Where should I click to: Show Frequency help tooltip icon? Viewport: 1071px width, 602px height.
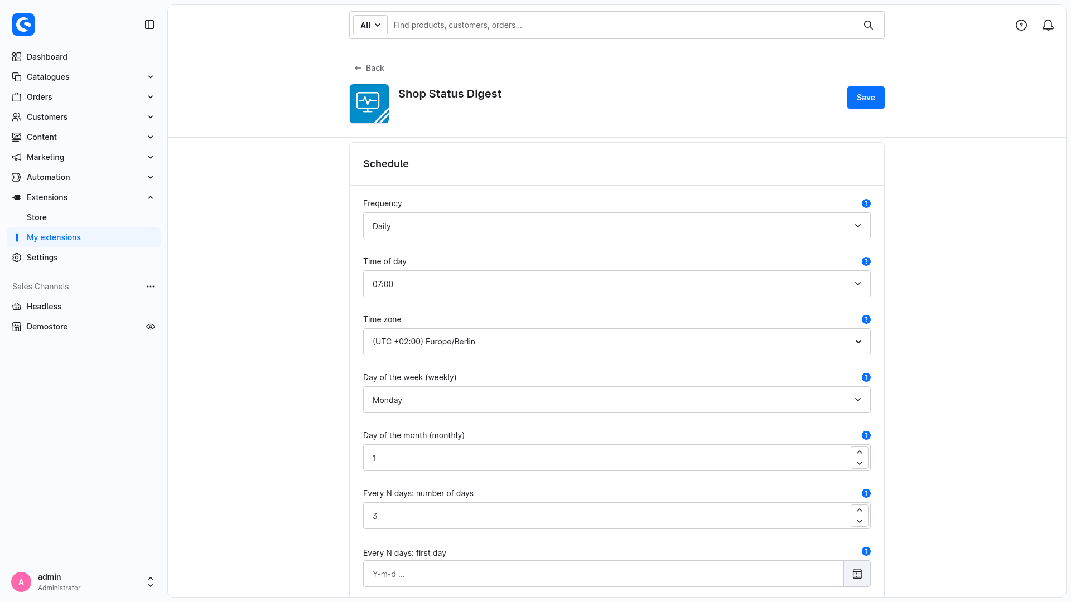click(866, 203)
